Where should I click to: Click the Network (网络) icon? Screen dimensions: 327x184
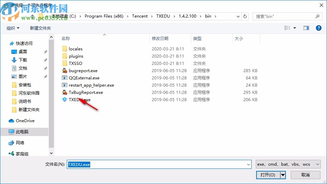click(11, 143)
